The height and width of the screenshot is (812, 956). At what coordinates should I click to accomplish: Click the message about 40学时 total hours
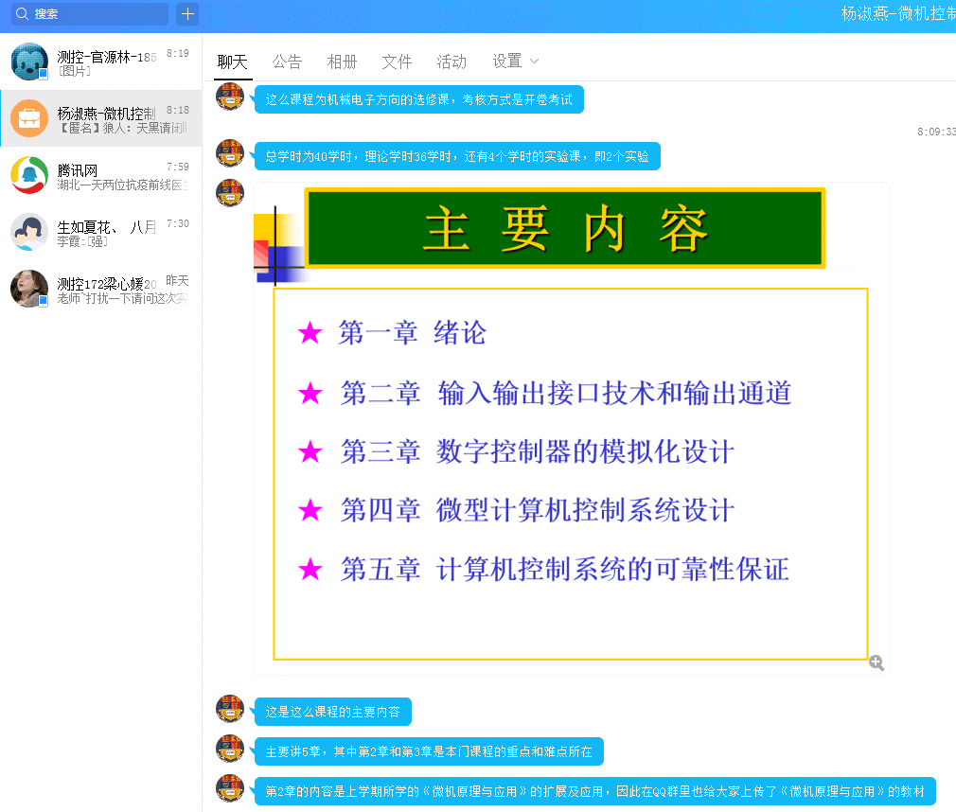[x=457, y=157]
